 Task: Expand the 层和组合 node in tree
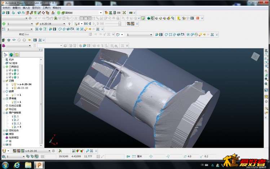[4, 131]
